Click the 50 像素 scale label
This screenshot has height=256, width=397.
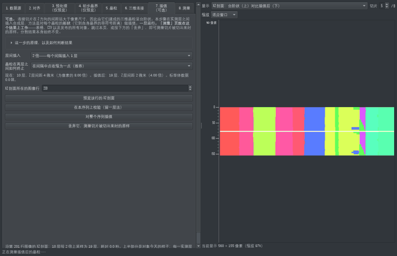[211, 23]
